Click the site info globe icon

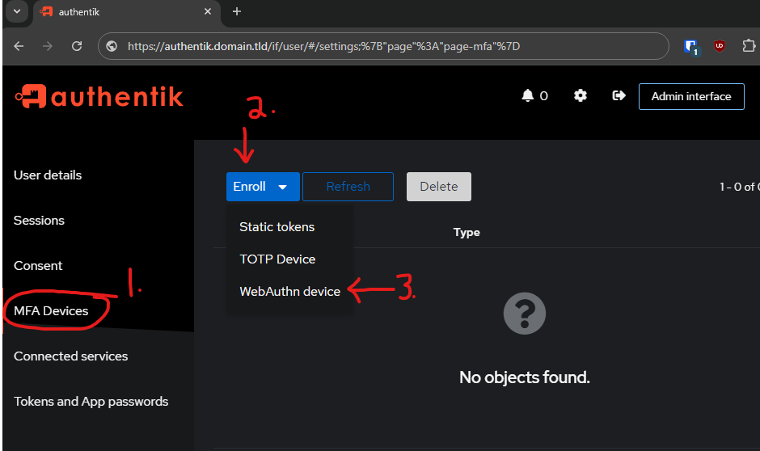(x=112, y=46)
